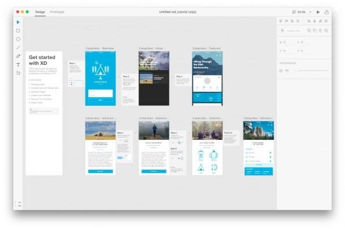Screen dimensions: 345x229
Task: Click the Get started with XD heading
Action: 42,60
